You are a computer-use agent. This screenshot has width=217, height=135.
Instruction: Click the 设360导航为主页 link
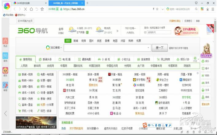[x=25, y=21]
